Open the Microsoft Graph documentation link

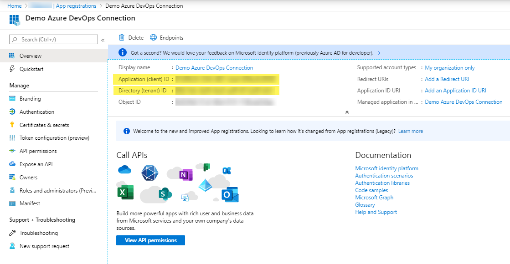[374, 197]
